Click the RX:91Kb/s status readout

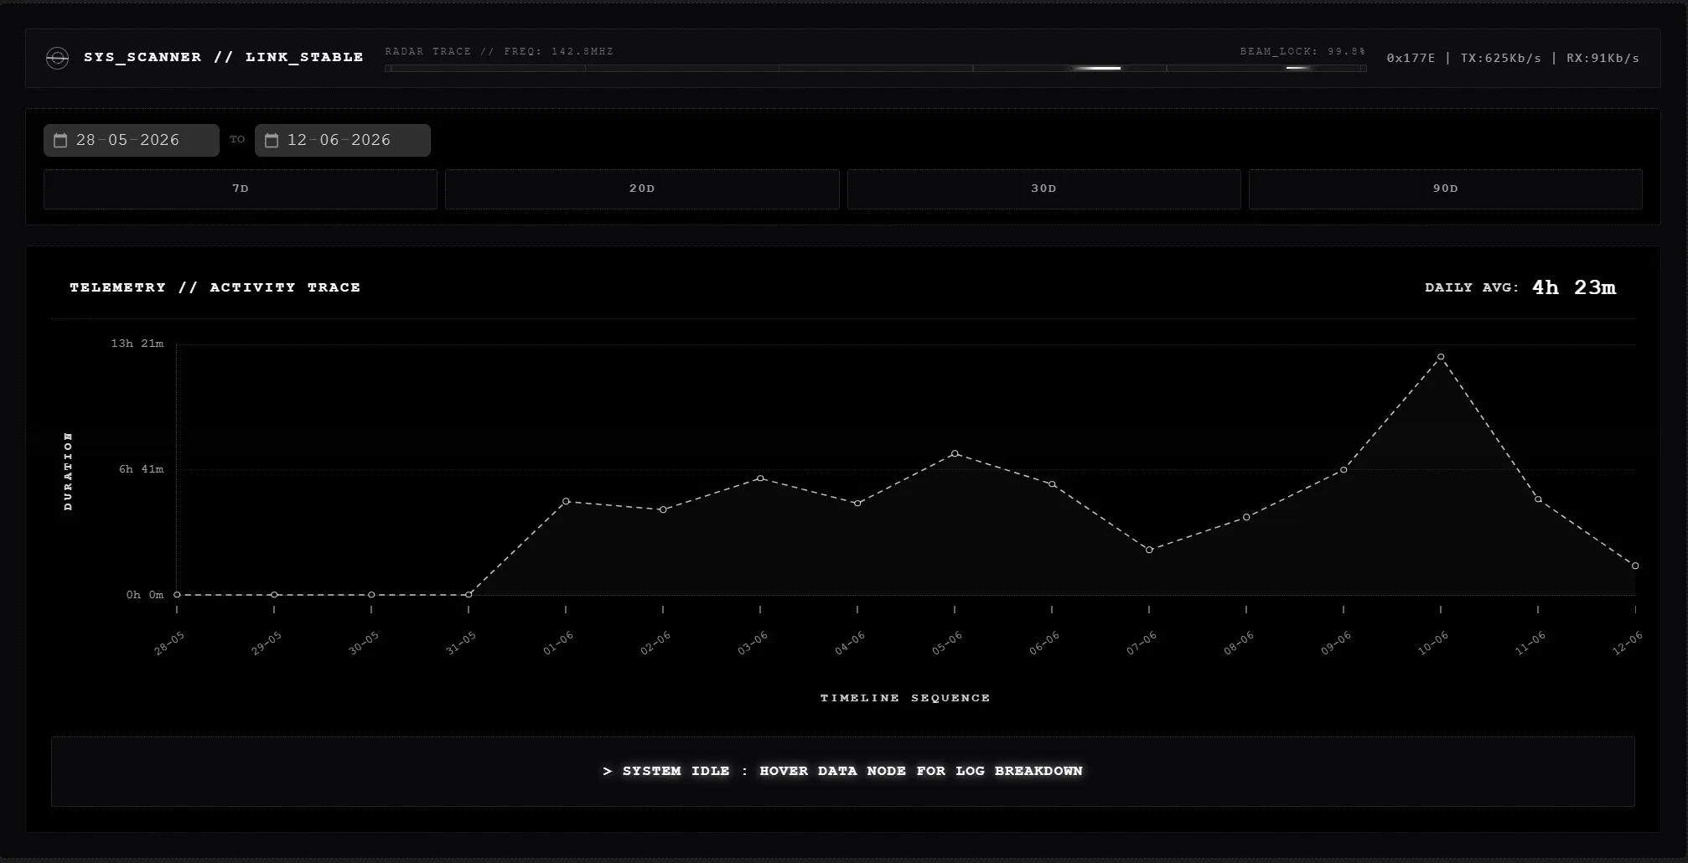point(1603,58)
